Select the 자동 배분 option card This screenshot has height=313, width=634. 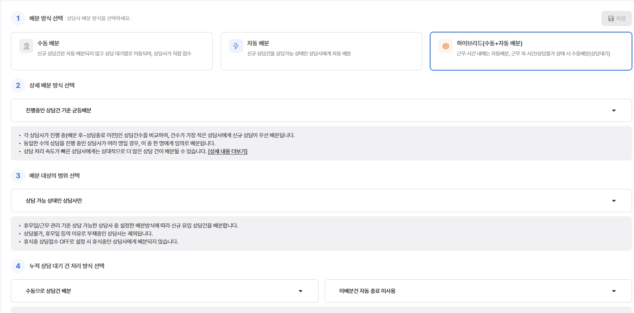[x=321, y=51]
